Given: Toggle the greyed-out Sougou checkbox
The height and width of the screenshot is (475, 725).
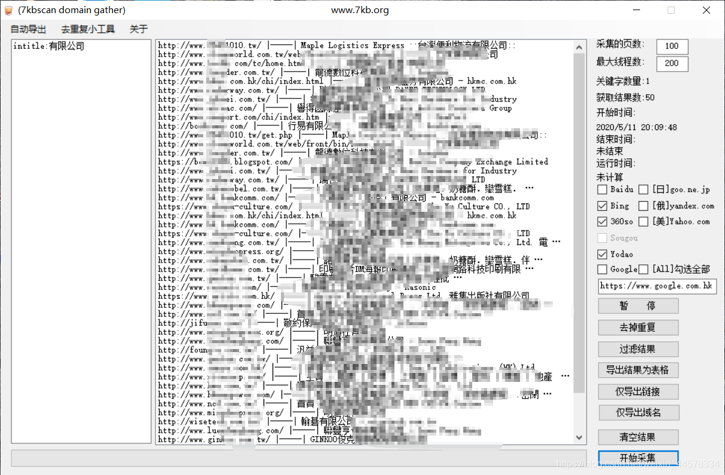Looking at the screenshot, I should coord(602,238).
